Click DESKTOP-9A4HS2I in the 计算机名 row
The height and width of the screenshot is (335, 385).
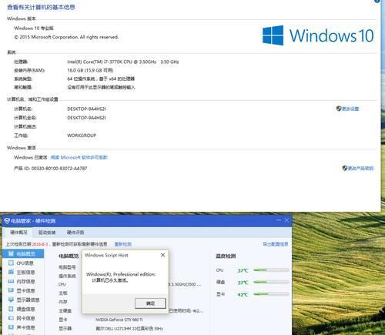point(86,109)
